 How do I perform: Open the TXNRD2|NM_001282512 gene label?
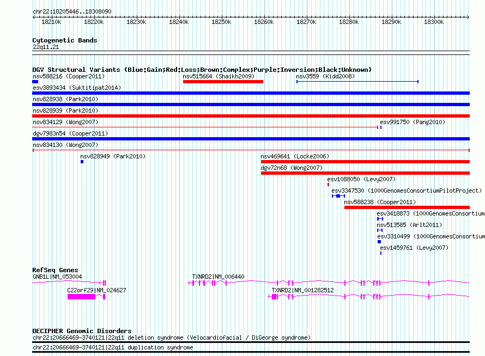[x=302, y=290]
